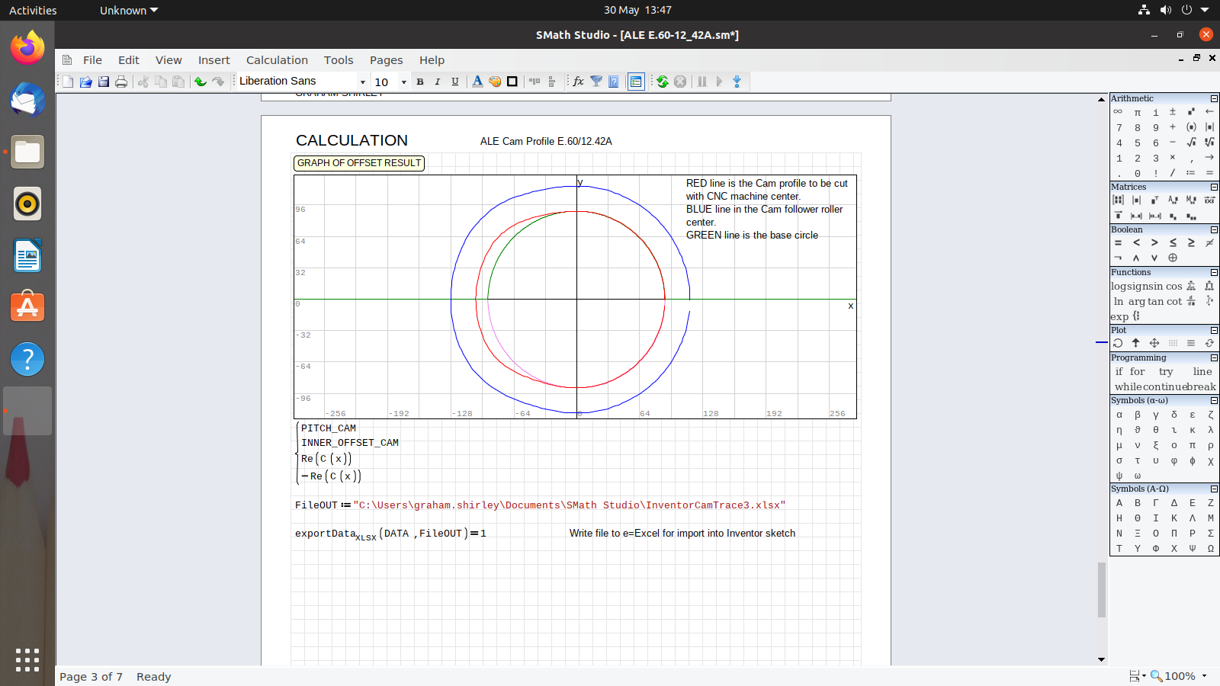The width and height of the screenshot is (1220, 686).
Task: Insert the 'try' statement from the Programming panel
Action: pyautogui.click(x=1166, y=372)
